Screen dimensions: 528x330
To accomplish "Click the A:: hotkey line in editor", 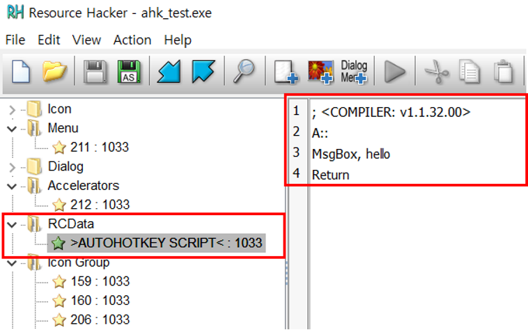I will coord(320,133).
